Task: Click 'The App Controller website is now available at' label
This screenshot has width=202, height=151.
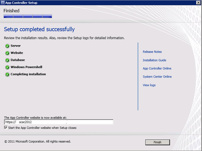Action: point(35,118)
